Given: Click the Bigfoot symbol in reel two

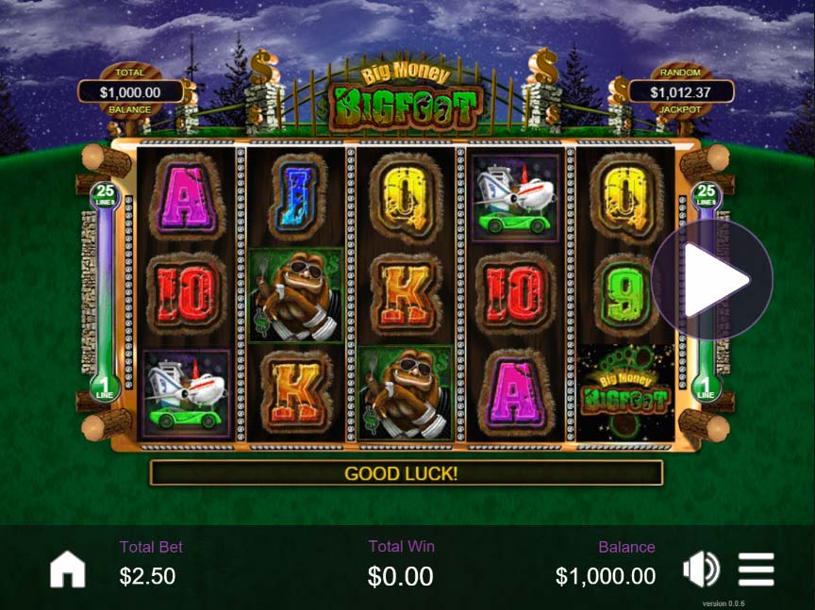Looking at the screenshot, I should [x=296, y=295].
